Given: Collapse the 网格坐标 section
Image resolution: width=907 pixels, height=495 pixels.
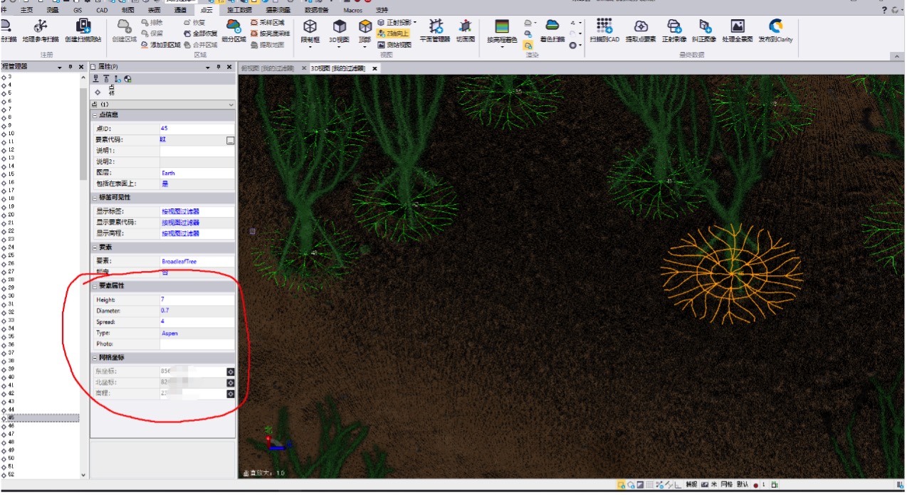Looking at the screenshot, I should tap(95, 358).
